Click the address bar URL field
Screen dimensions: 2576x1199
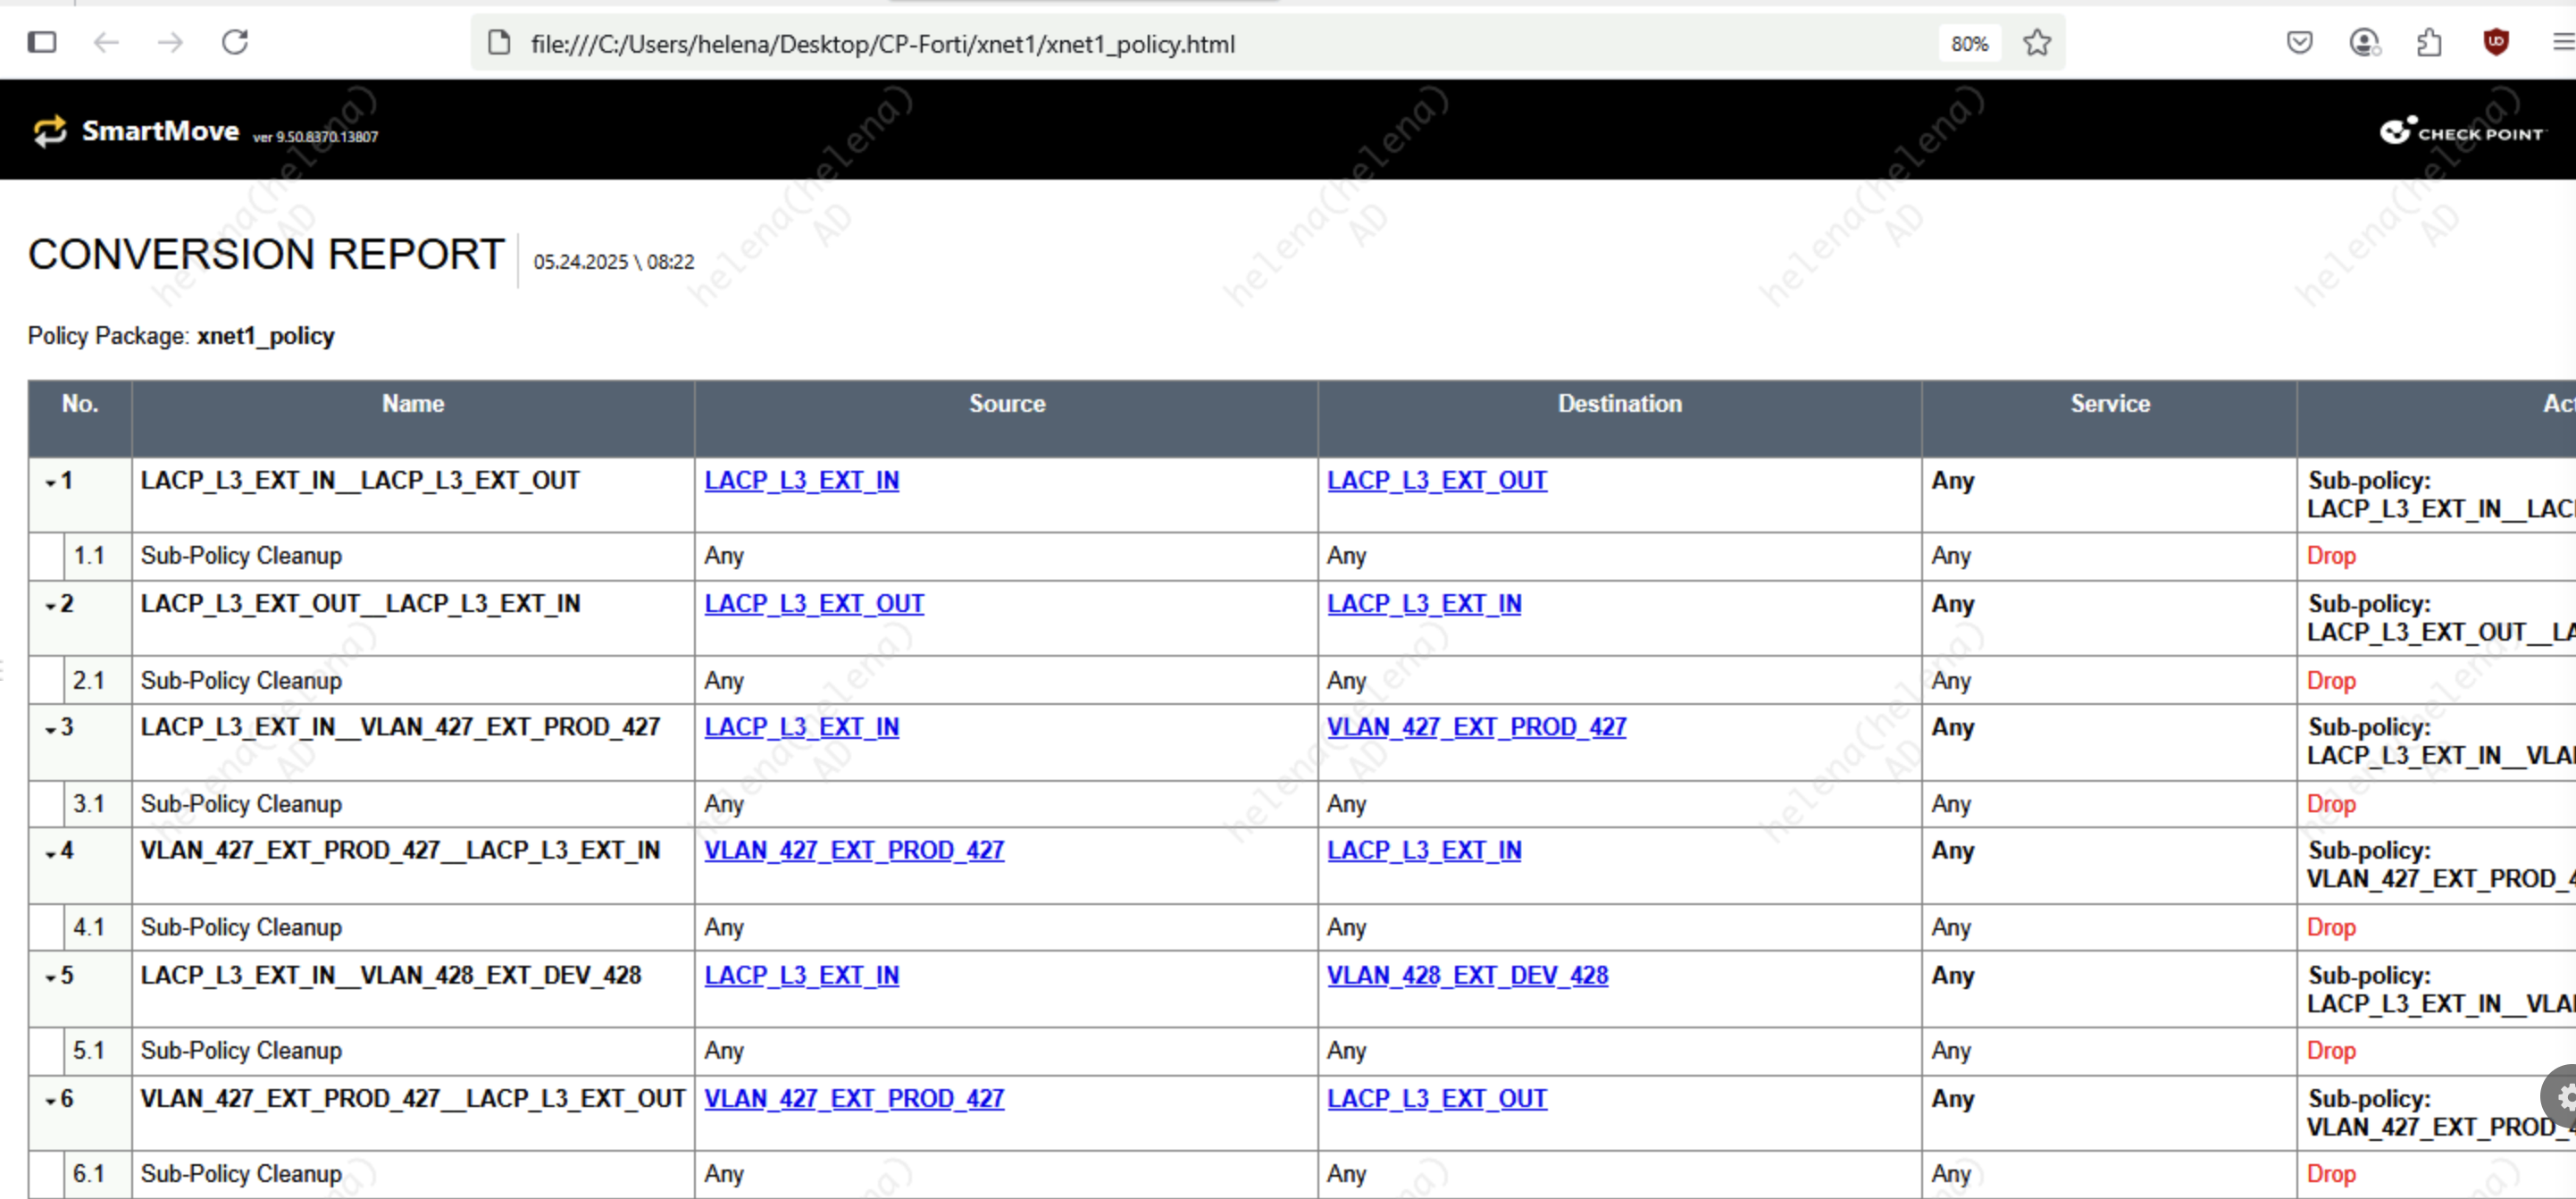click(1100, 44)
